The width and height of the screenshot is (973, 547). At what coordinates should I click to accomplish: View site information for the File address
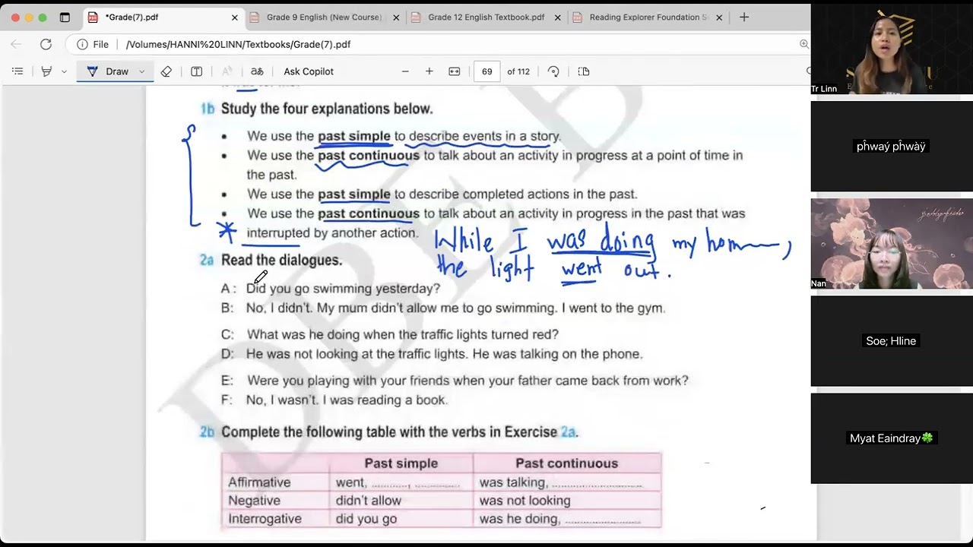pyautogui.click(x=93, y=44)
